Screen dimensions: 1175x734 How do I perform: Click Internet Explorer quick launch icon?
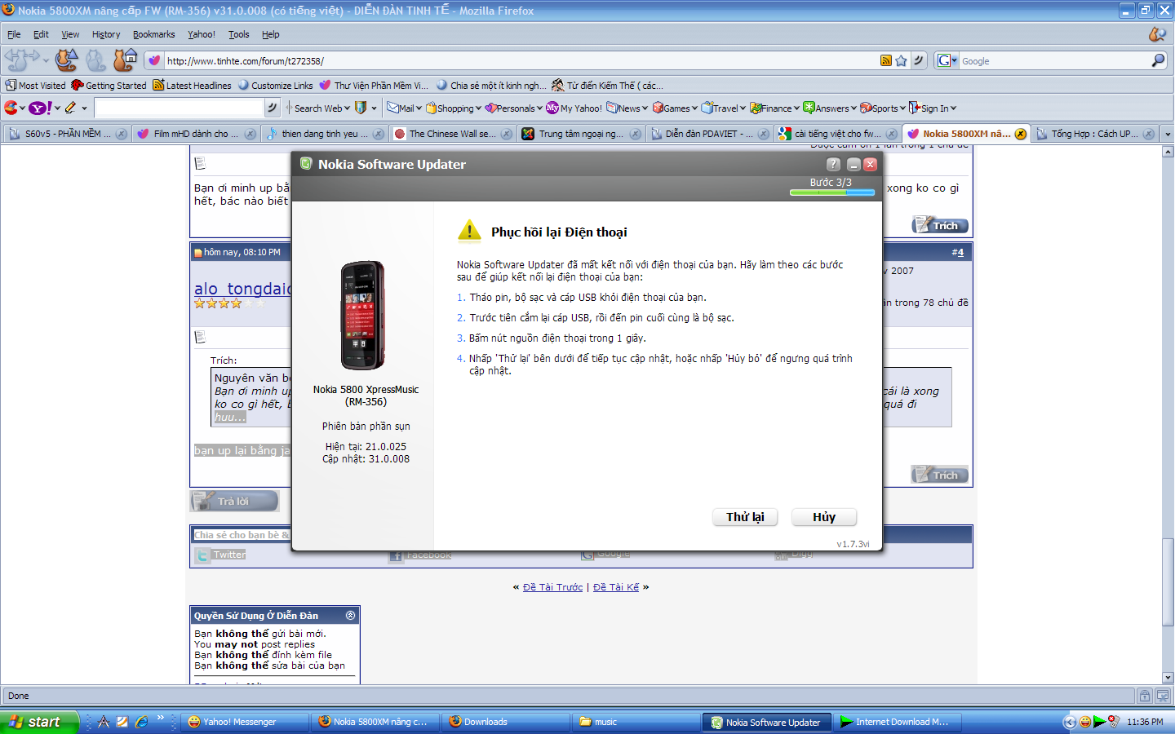click(141, 722)
